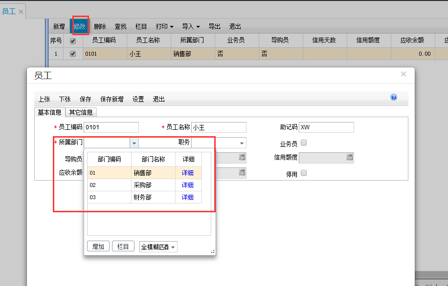This screenshot has height=286, width=448.
Task: Open calculator icon beside 信用额度 field
Action: point(349,157)
